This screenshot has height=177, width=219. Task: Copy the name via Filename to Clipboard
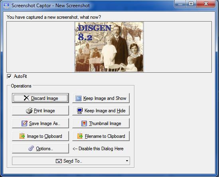point(101,136)
